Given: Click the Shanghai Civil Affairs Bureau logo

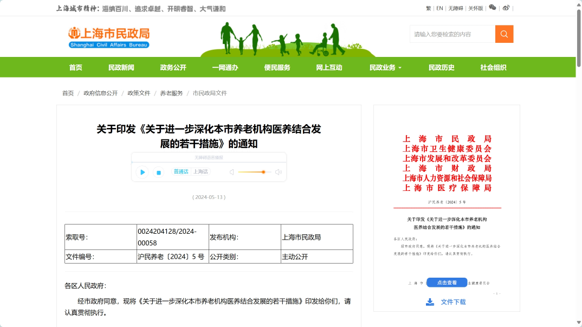Looking at the screenshot, I should [x=108, y=37].
